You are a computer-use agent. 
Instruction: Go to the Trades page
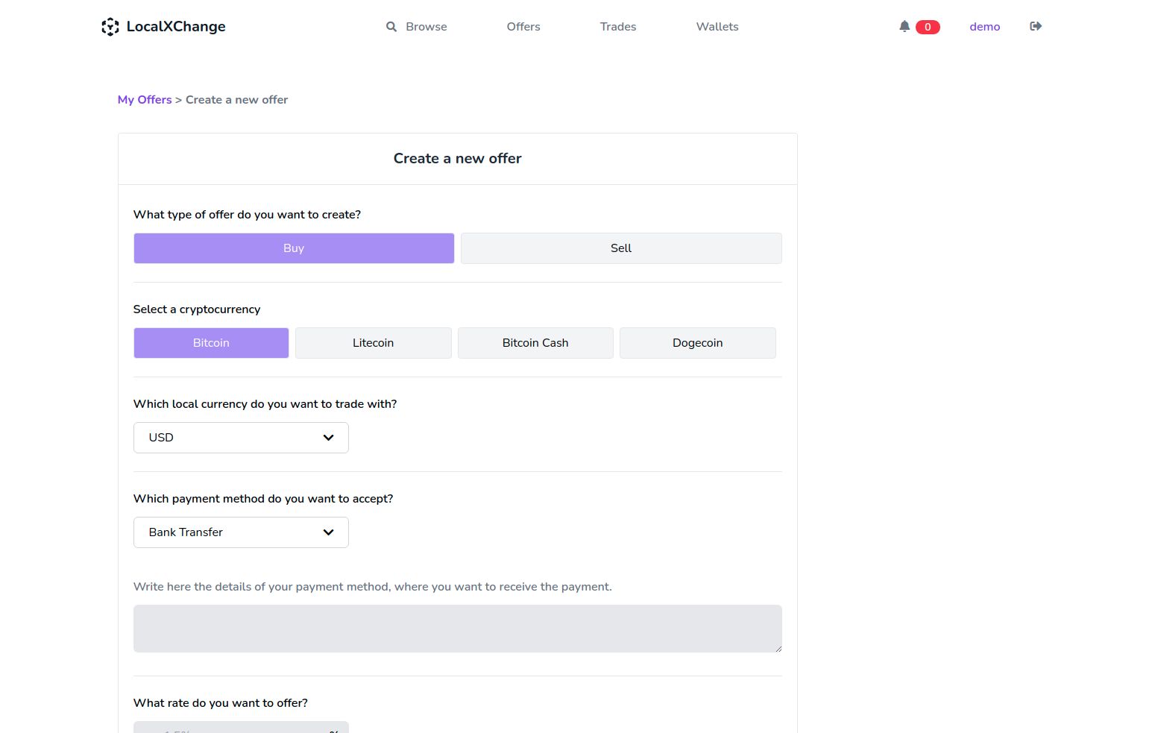(x=618, y=27)
